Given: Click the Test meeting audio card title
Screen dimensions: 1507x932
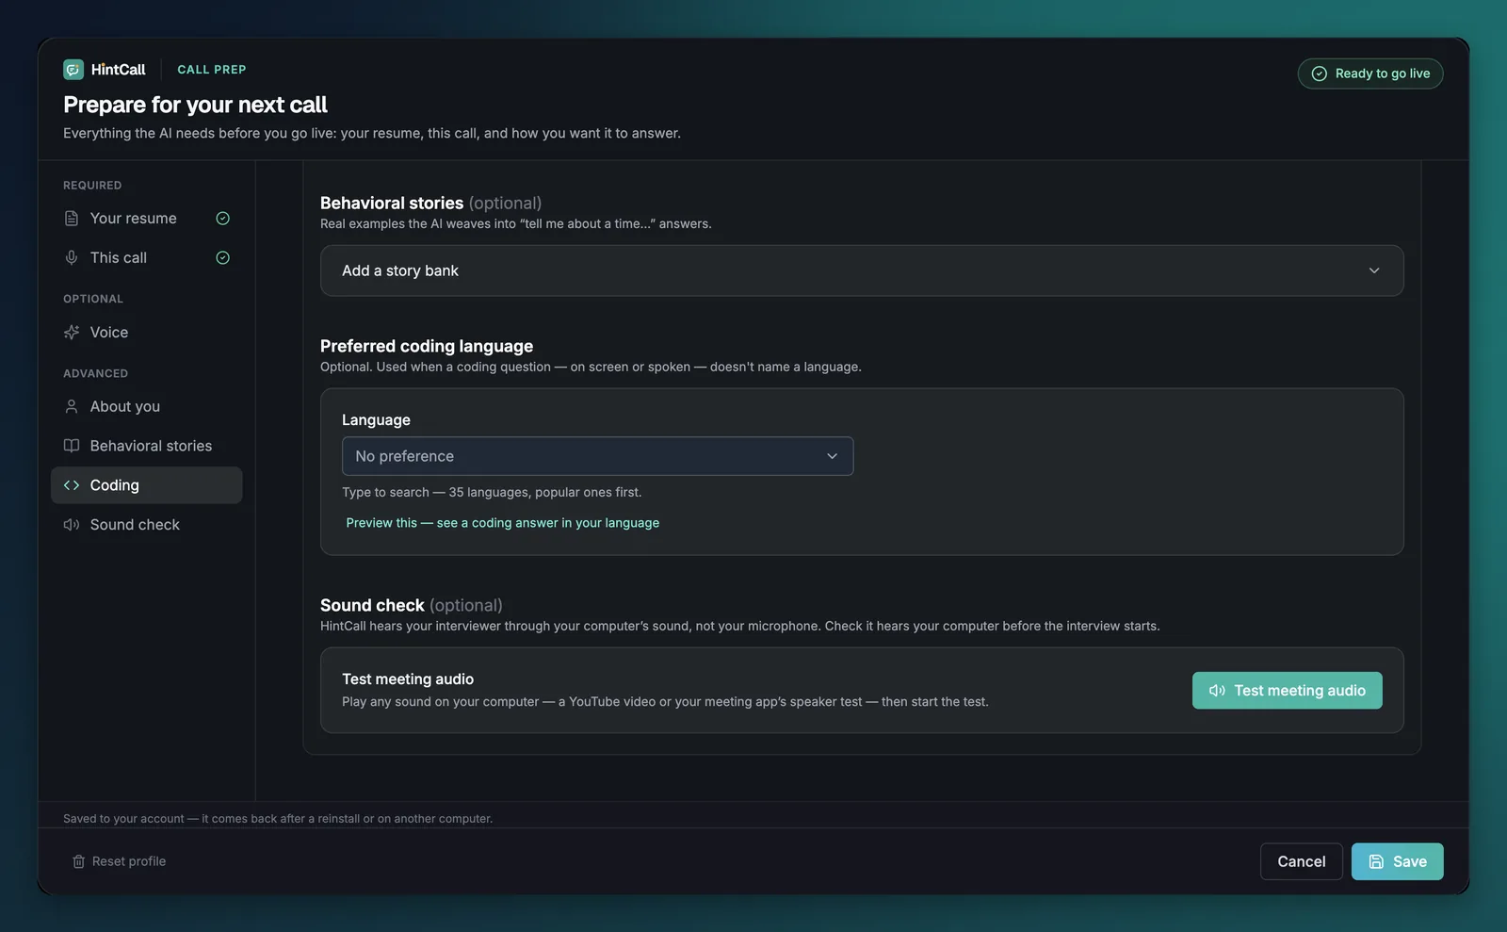Looking at the screenshot, I should tap(408, 679).
